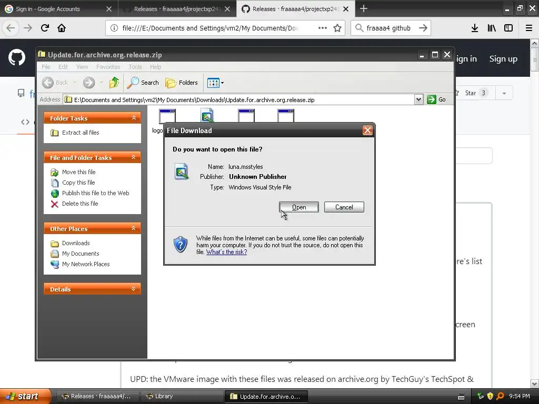Open Firefox Library icon
Image resolution: width=539 pixels, height=404 pixels.
(492, 28)
